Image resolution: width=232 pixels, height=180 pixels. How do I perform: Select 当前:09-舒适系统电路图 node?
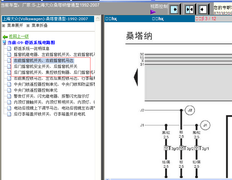[31, 43]
